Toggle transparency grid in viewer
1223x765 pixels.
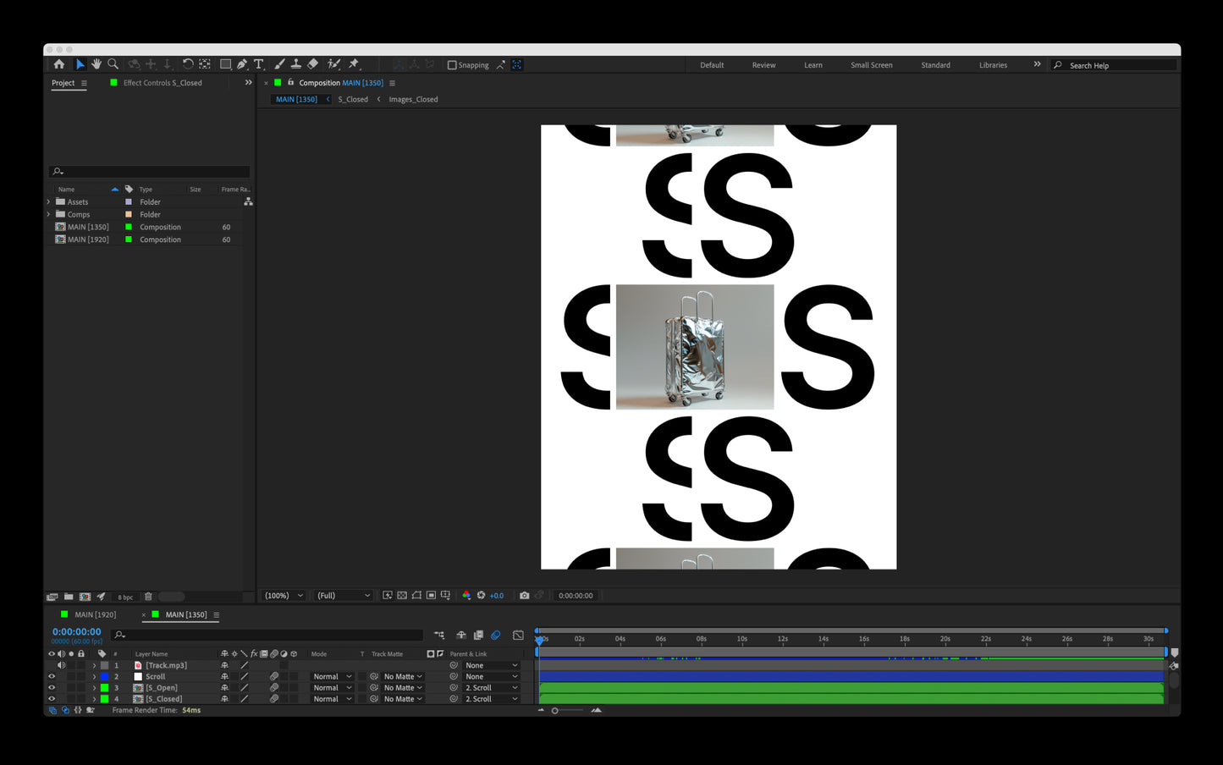[x=402, y=596]
